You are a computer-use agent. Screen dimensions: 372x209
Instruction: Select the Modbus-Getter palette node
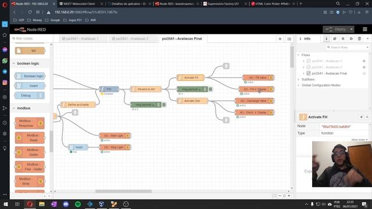30,152
